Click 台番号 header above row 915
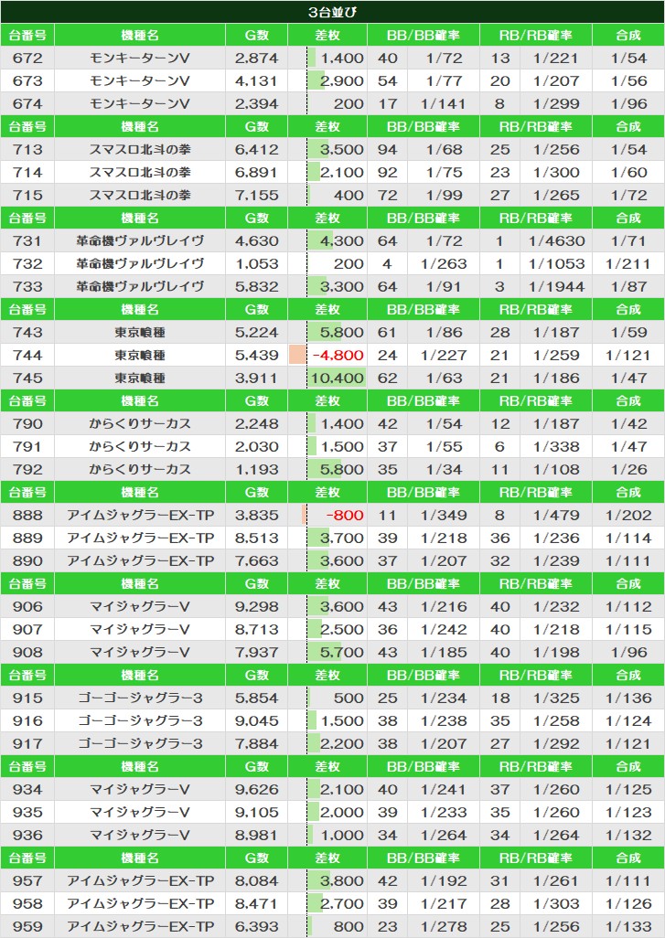665x938 pixels. (x=27, y=676)
